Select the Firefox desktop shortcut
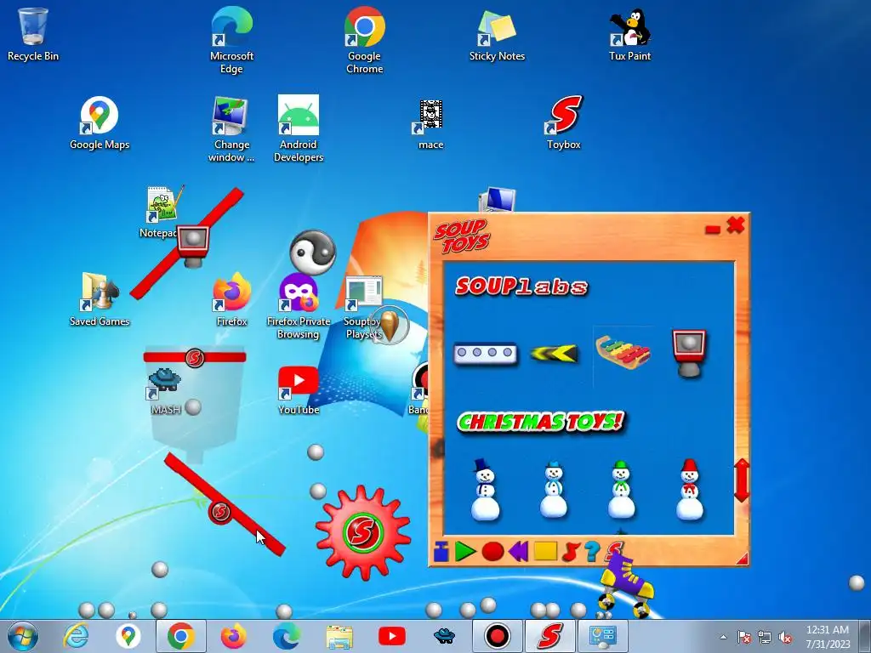This screenshot has height=653, width=871. [231, 298]
